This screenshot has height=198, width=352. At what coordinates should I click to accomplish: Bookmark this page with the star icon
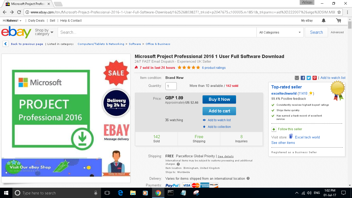[339, 12]
